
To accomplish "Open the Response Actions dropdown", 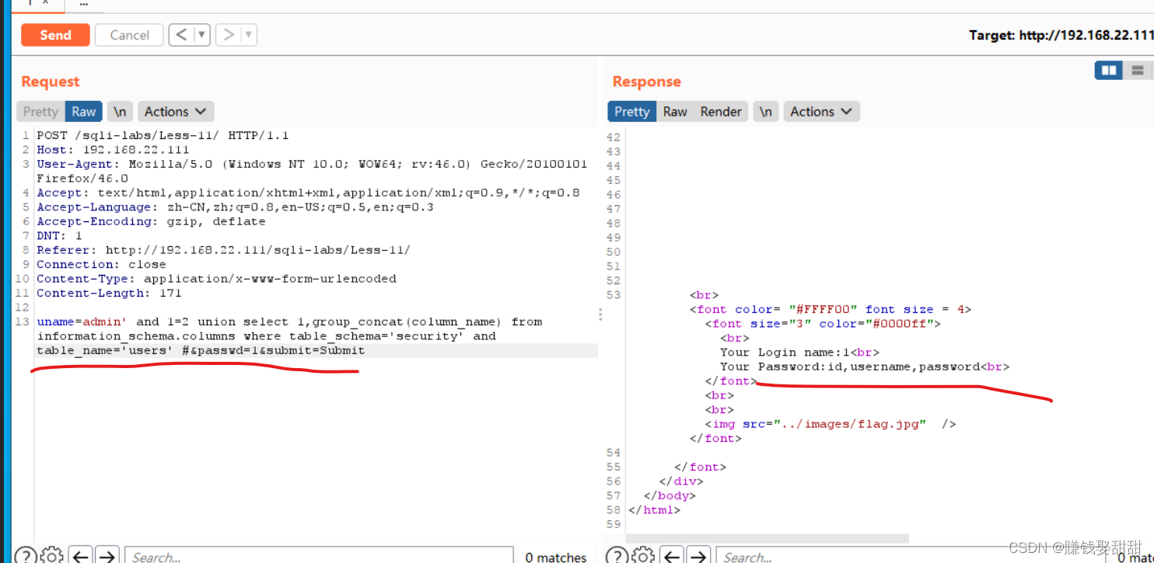I will click(821, 112).
